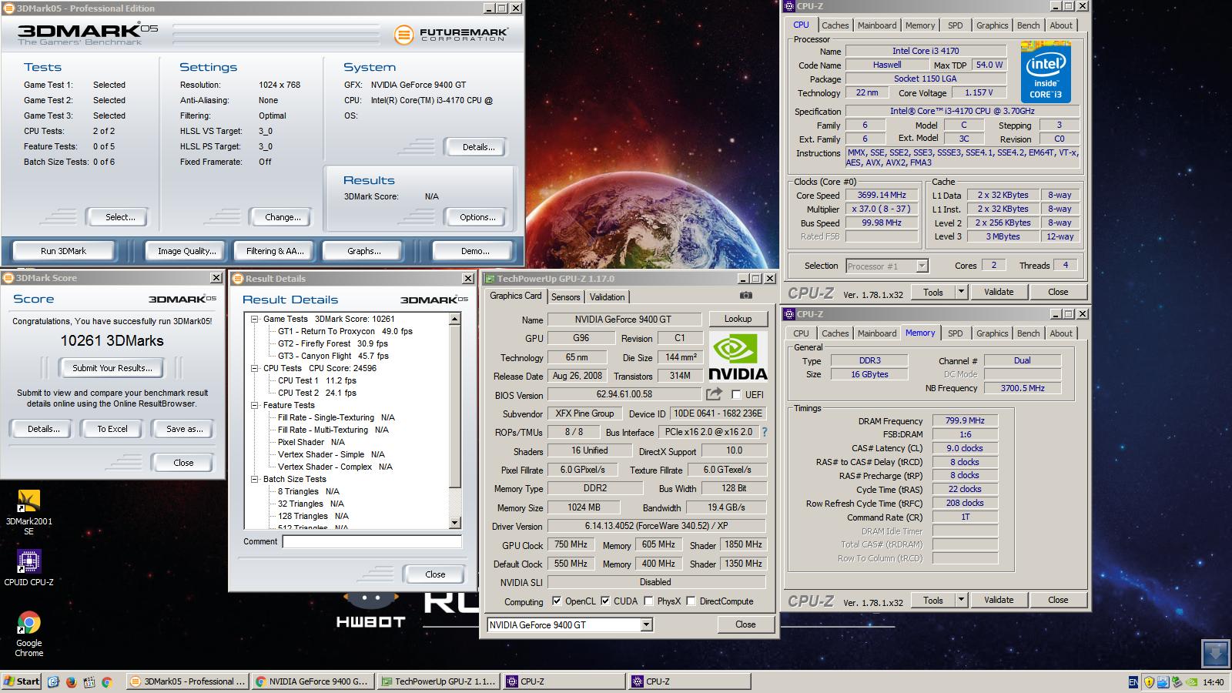Click the Result Details scrollbar up arrow
Screen dimensions: 1232x693
coord(454,319)
